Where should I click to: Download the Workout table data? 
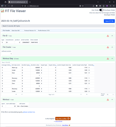pos(108,100)
